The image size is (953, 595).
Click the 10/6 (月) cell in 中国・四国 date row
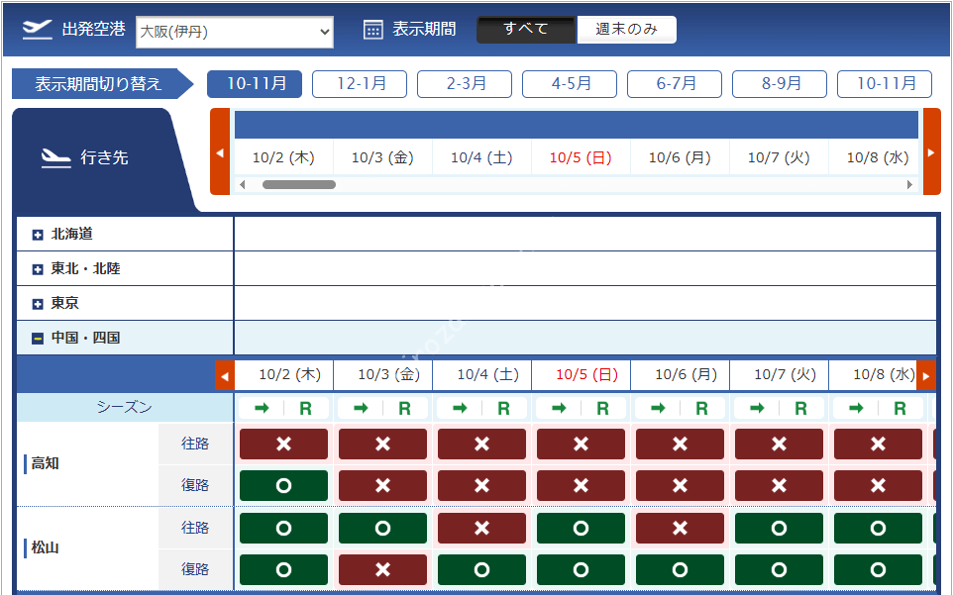pyautogui.click(x=681, y=374)
